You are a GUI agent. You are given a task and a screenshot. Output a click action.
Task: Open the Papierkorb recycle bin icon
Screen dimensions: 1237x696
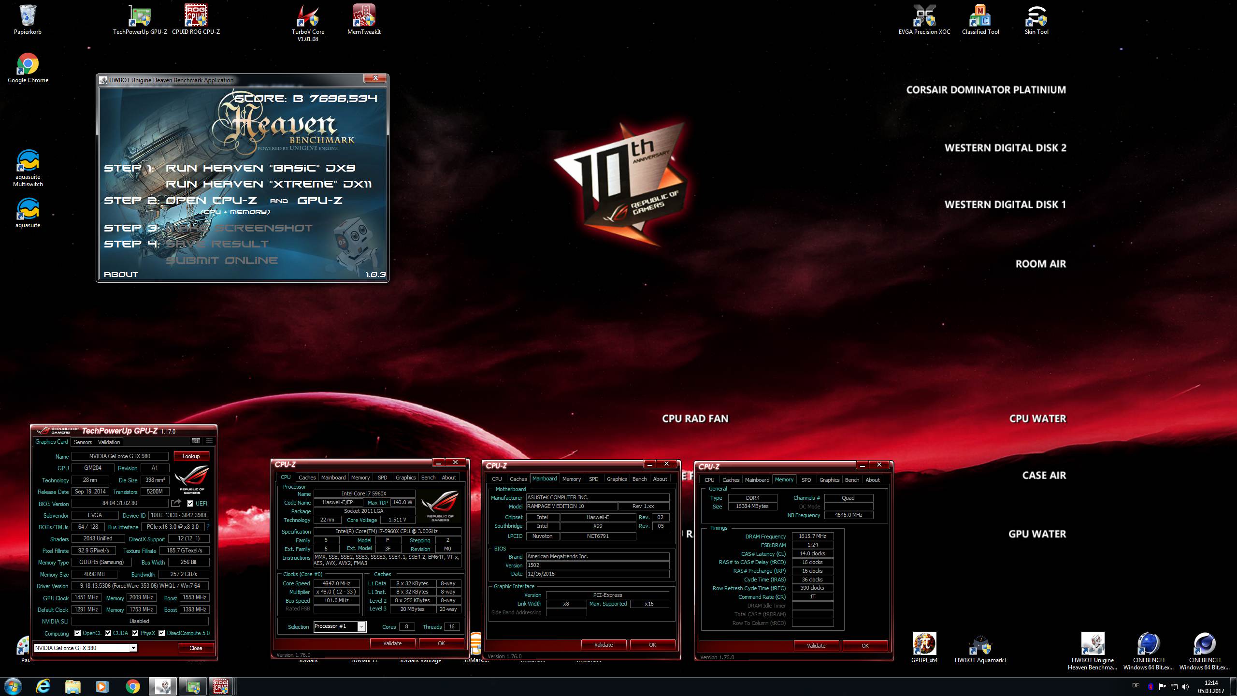click(28, 20)
